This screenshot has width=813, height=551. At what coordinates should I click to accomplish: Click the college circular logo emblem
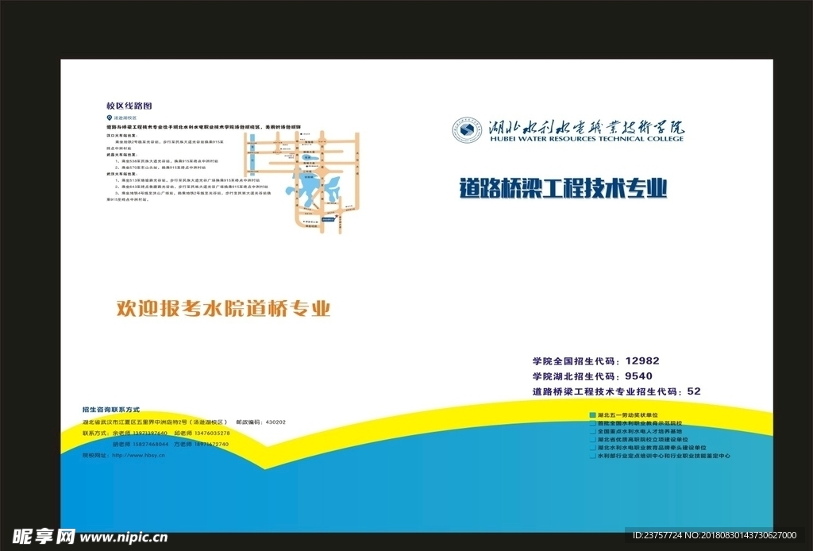[x=467, y=130]
